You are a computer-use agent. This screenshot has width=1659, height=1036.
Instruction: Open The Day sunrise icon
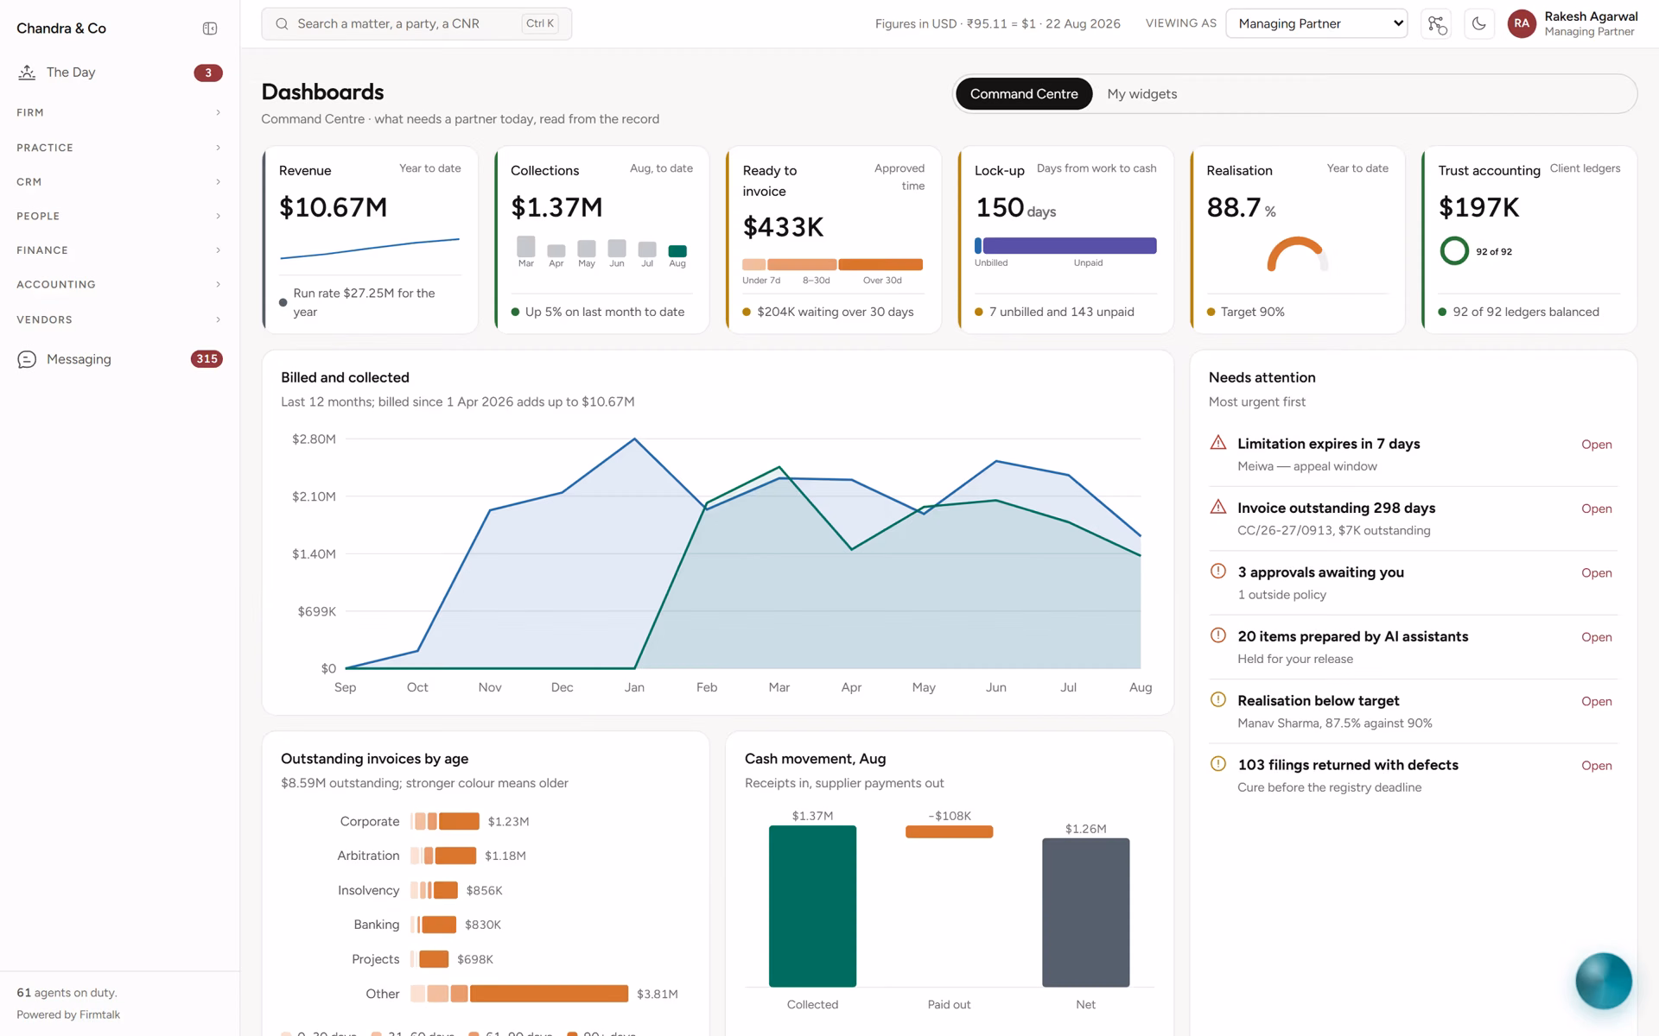pyautogui.click(x=27, y=73)
